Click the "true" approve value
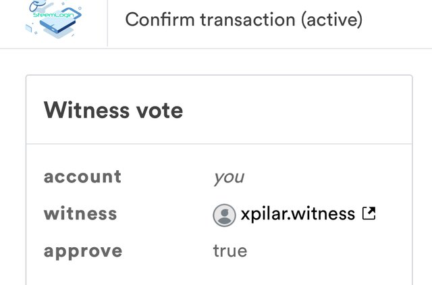 pos(230,251)
